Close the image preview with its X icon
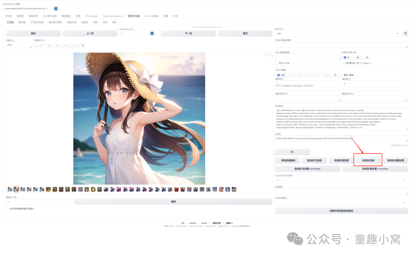414x256 pixels. click(270, 55)
